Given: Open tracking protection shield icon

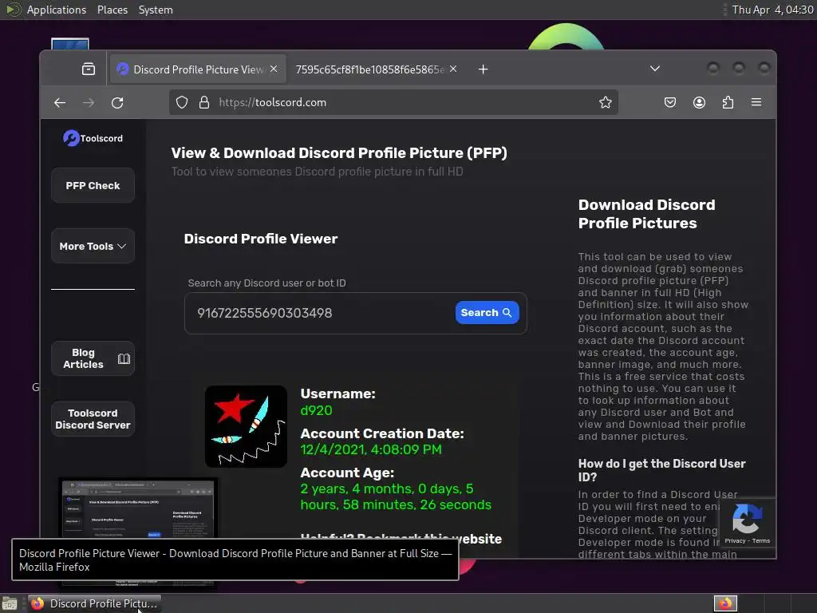Looking at the screenshot, I should coord(181,103).
